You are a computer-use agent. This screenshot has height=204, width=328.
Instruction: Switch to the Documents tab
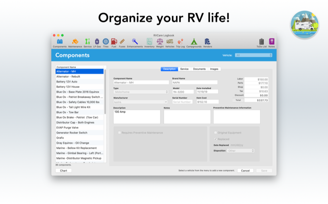pyautogui.click(x=199, y=69)
